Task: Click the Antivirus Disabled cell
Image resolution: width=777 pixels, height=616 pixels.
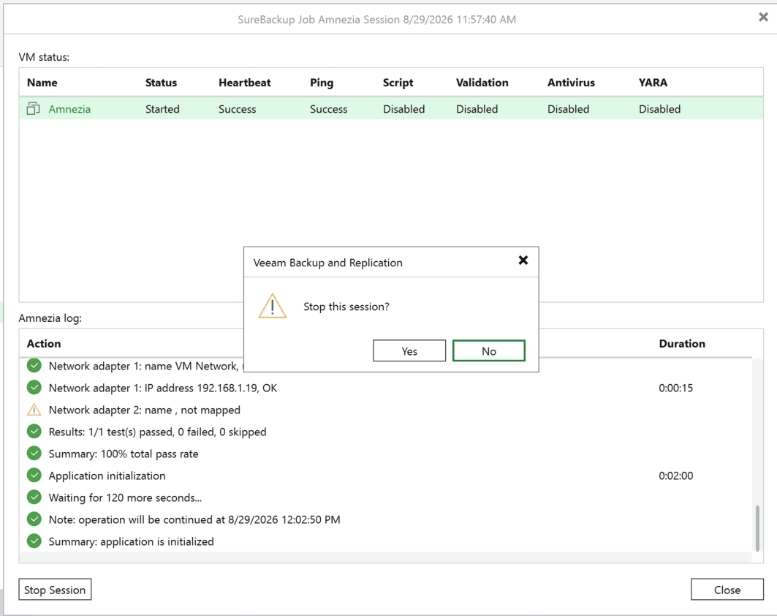Action: (569, 109)
